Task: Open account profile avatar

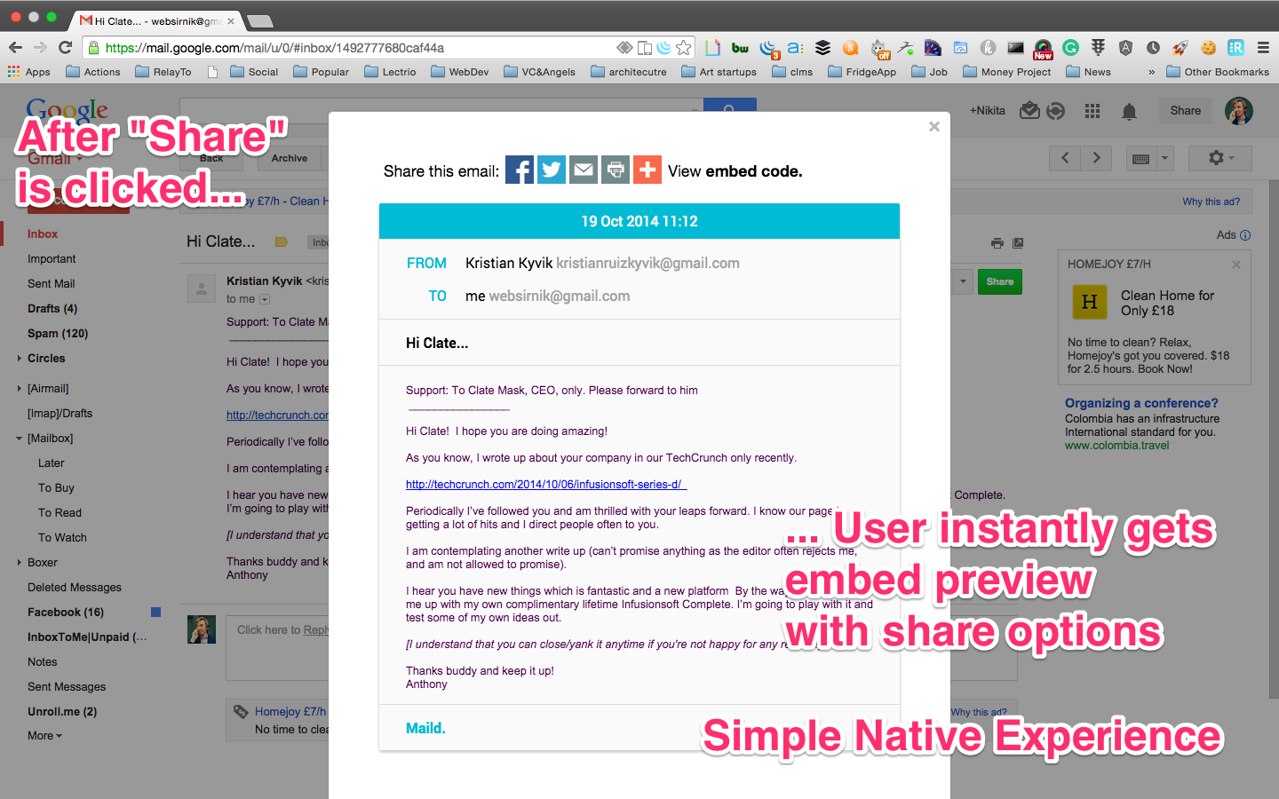Action: click(x=1238, y=111)
